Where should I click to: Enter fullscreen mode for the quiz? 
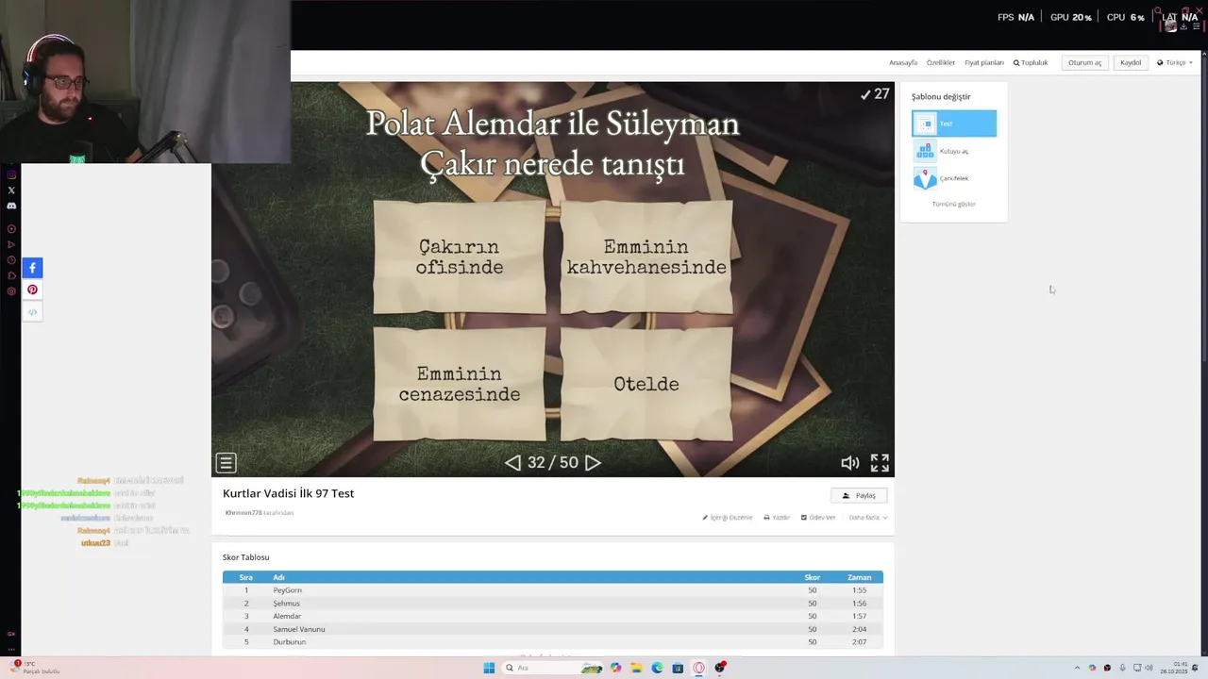pos(880,463)
